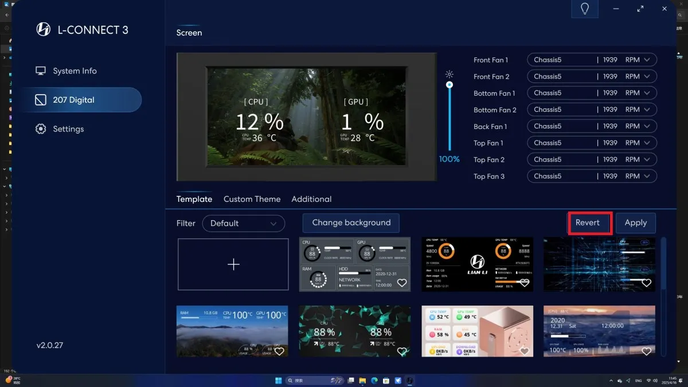Screen dimensions: 688x387
Task: Favorite the sunset ocean 2020 template
Action: pos(646,351)
